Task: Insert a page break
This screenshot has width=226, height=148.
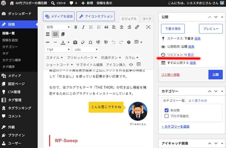Action: 63,34
